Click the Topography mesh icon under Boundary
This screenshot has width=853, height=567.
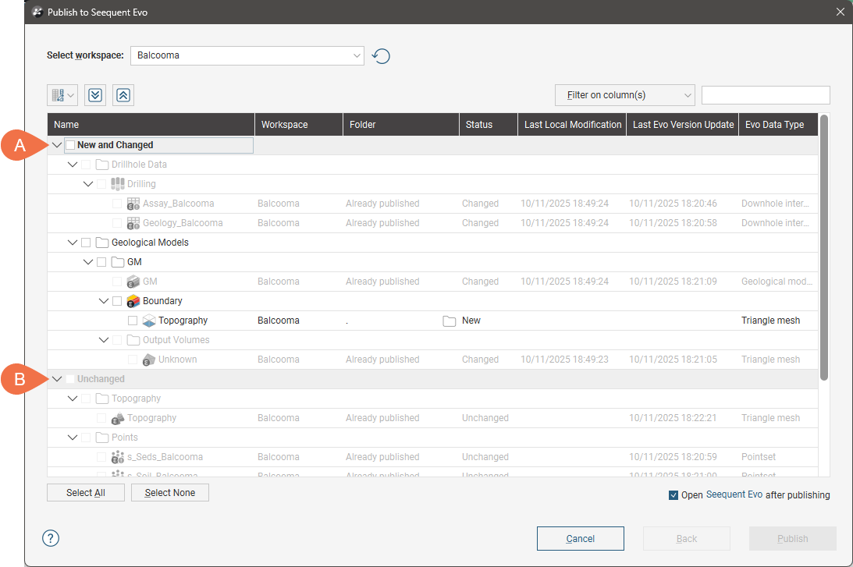click(148, 321)
